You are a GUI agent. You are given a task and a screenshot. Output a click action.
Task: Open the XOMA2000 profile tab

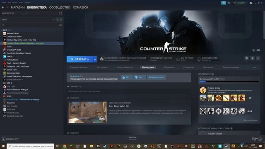(x=80, y=7)
